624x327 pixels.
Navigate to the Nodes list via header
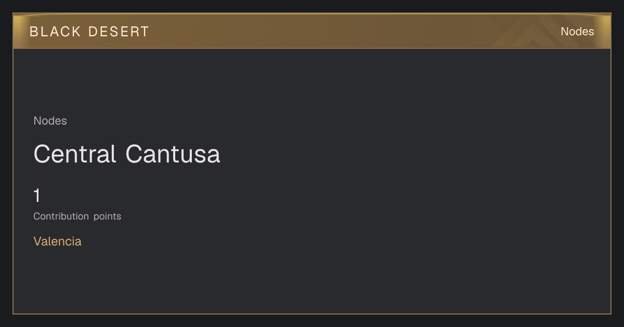tap(577, 32)
